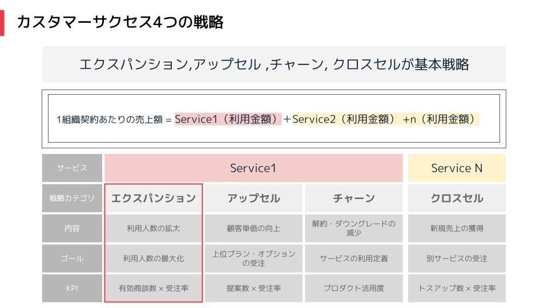
Task: Click the slide title カスタマーサクセス4つの戦略
Action: pyautogui.click(x=120, y=22)
